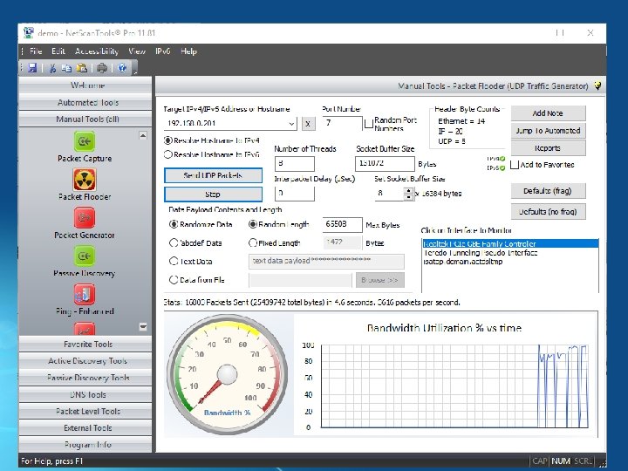Click the Save icon in toolbar
The image size is (628, 471).
[32, 68]
